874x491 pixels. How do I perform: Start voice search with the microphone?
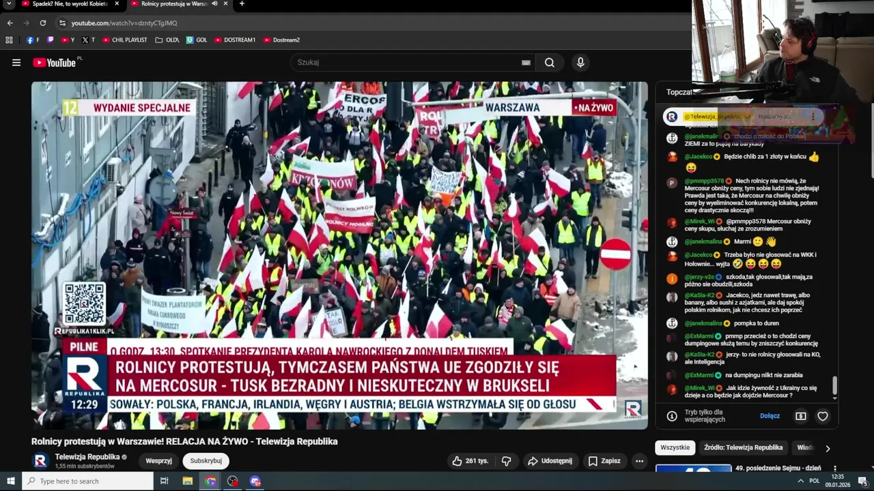click(580, 63)
